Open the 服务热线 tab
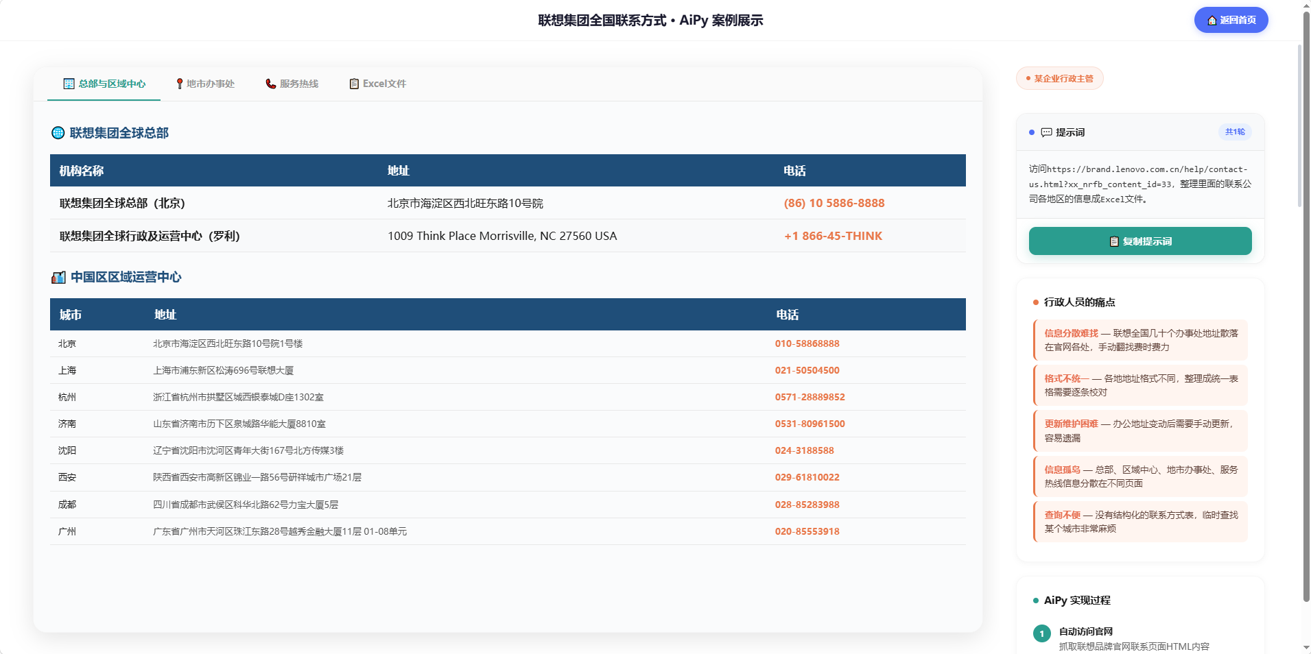Image resolution: width=1311 pixels, height=654 pixels. point(292,84)
